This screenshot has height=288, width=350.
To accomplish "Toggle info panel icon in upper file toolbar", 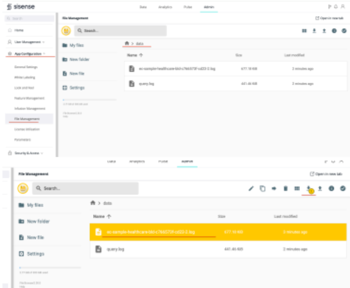I will tap(334, 31).
